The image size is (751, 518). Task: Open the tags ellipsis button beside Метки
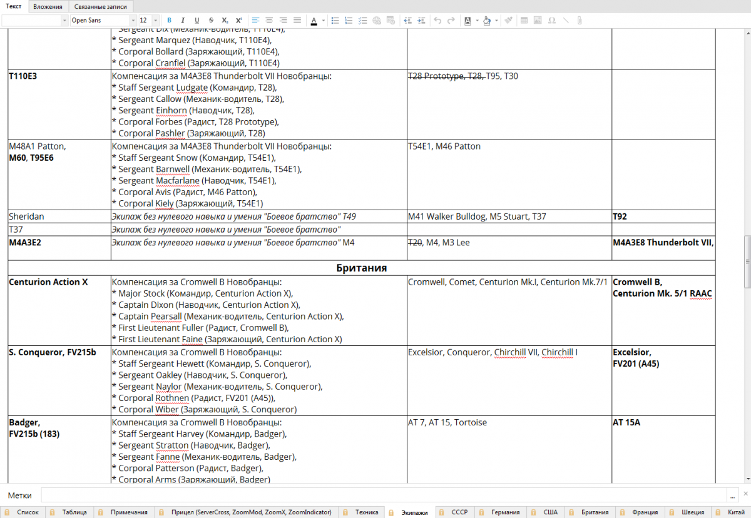point(732,495)
